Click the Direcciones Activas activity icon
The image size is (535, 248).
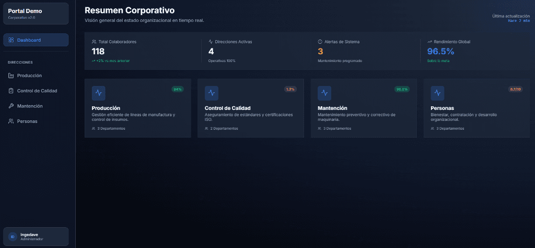(211, 42)
